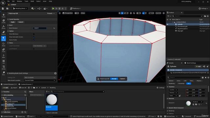Browse to M_Barrel in Content Browser
Screen dimensions: 210x118
196,104
